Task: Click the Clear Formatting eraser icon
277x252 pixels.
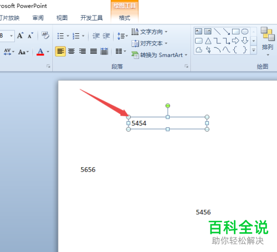Action: click(45, 35)
